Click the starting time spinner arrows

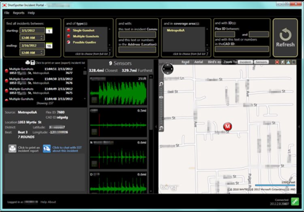click(41, 37)
